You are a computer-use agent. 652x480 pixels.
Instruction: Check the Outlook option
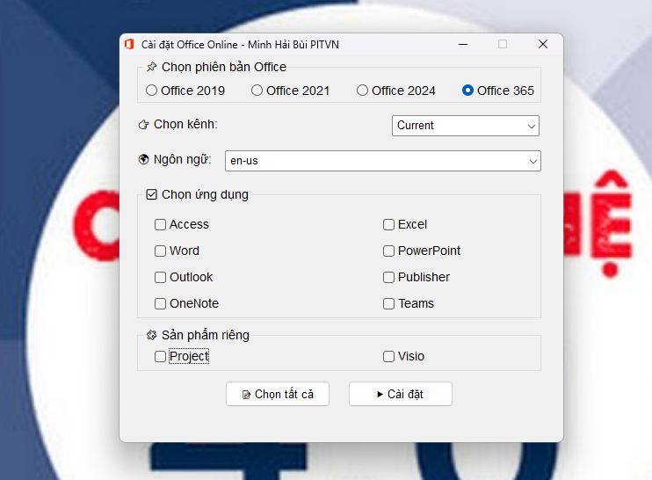[161, 278]
